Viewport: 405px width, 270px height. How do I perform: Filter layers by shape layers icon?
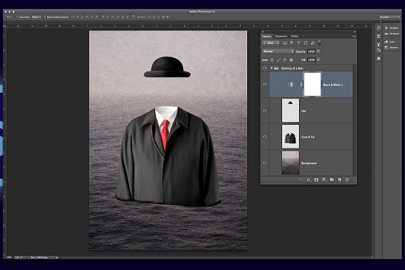pyautogui.click(x=306, y=43)
